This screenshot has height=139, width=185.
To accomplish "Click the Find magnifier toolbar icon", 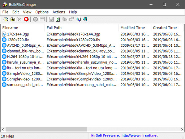I will pos(79,19).
